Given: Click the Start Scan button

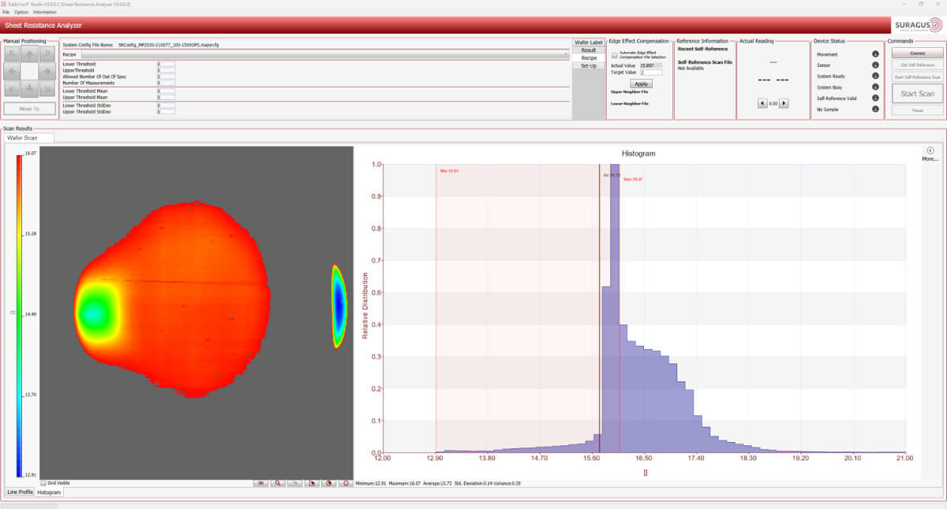Looking at the screenshot, I should pos(916,94).
